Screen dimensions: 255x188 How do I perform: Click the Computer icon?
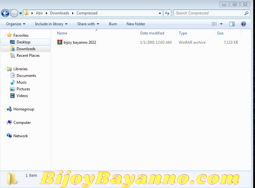pos(9,122)
